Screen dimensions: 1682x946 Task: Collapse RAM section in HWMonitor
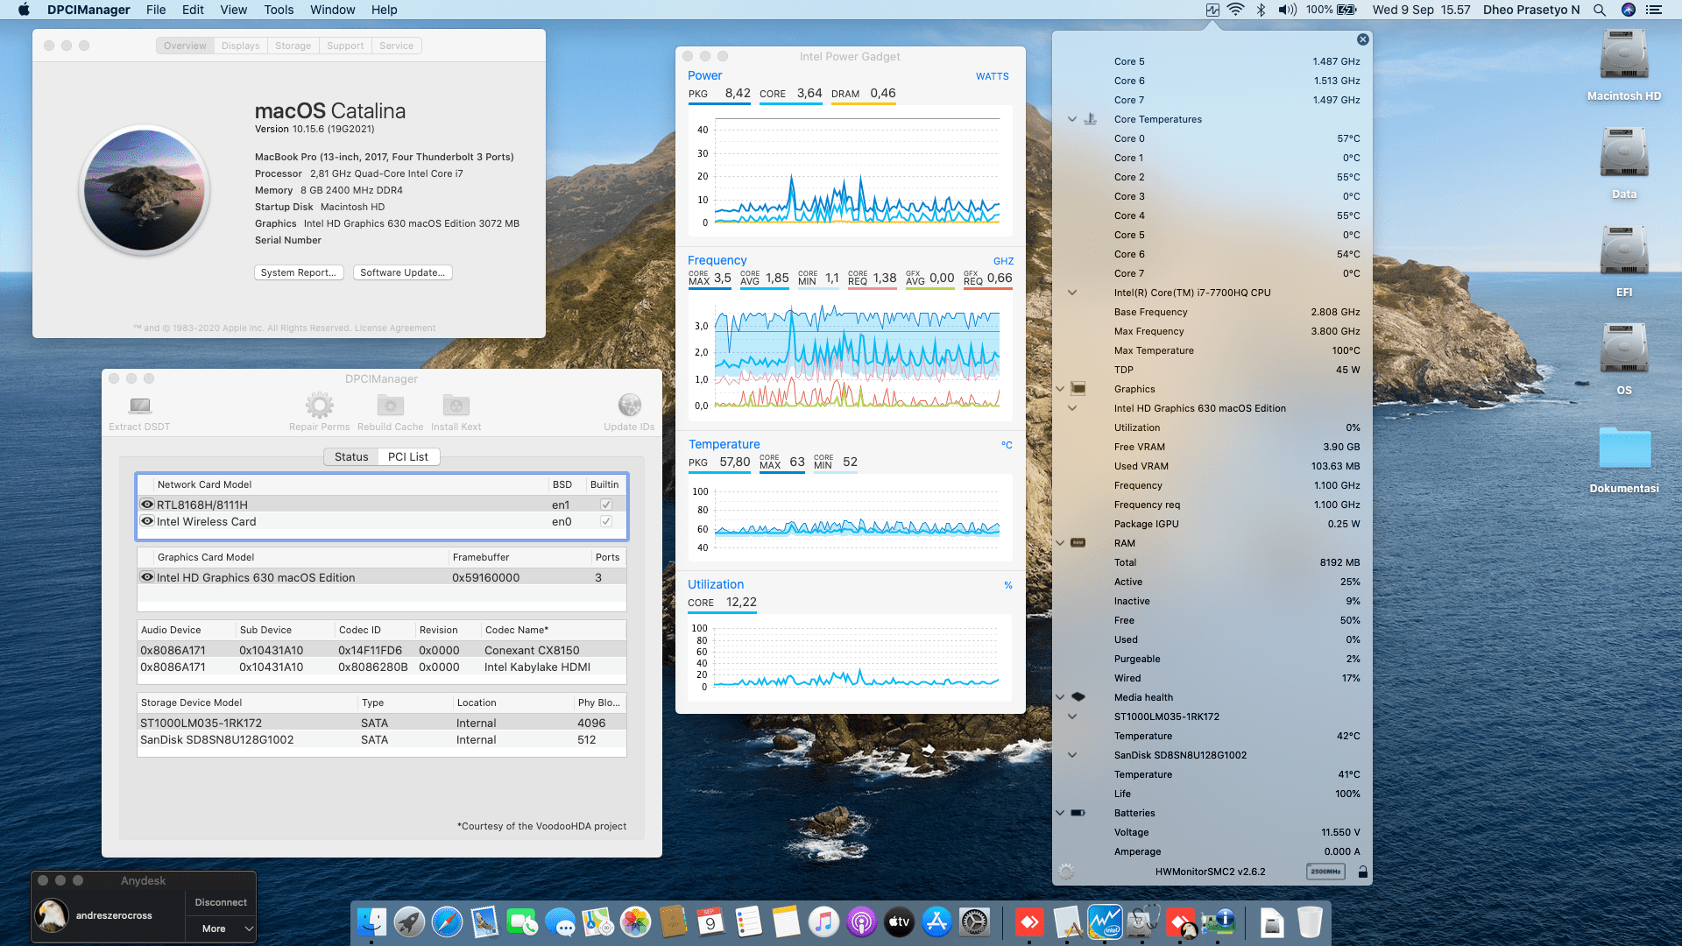click(1060, 543)
